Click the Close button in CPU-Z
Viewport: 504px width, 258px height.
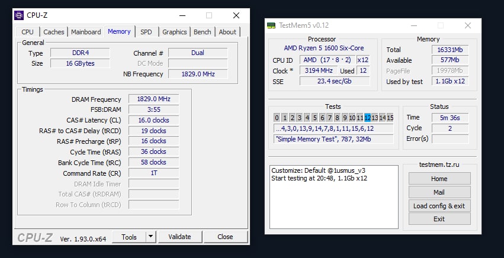pyautogui.click(x=225, y=237)
